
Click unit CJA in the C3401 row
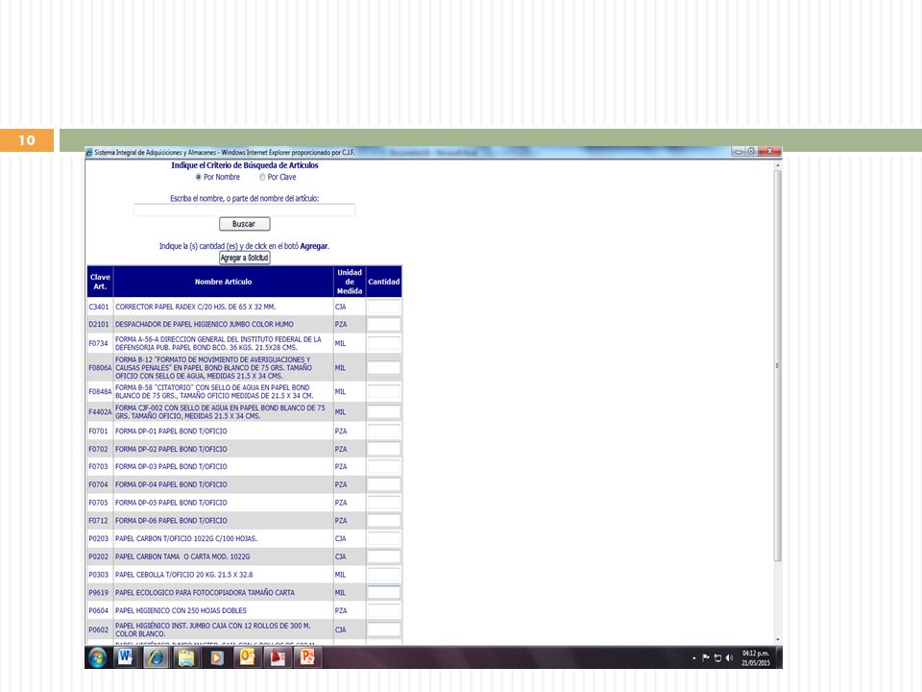340,307
